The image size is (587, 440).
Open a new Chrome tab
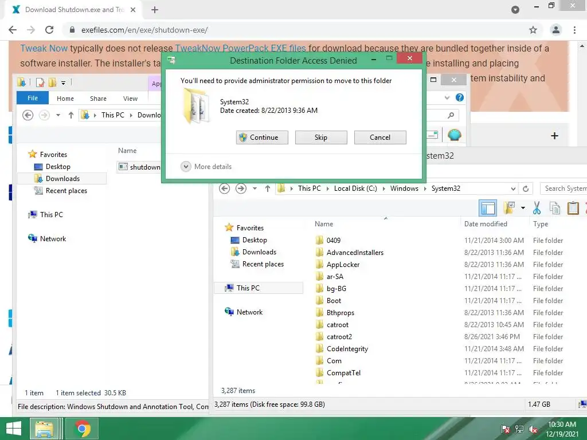point(155,10)
